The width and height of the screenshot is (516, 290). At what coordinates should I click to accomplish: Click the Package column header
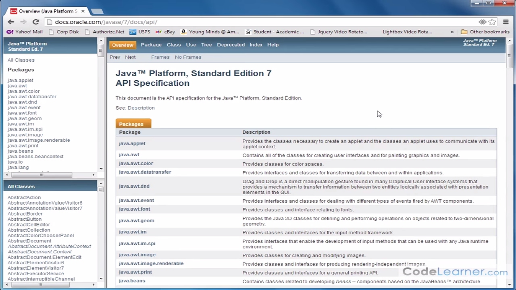click(x=130, y=132)
